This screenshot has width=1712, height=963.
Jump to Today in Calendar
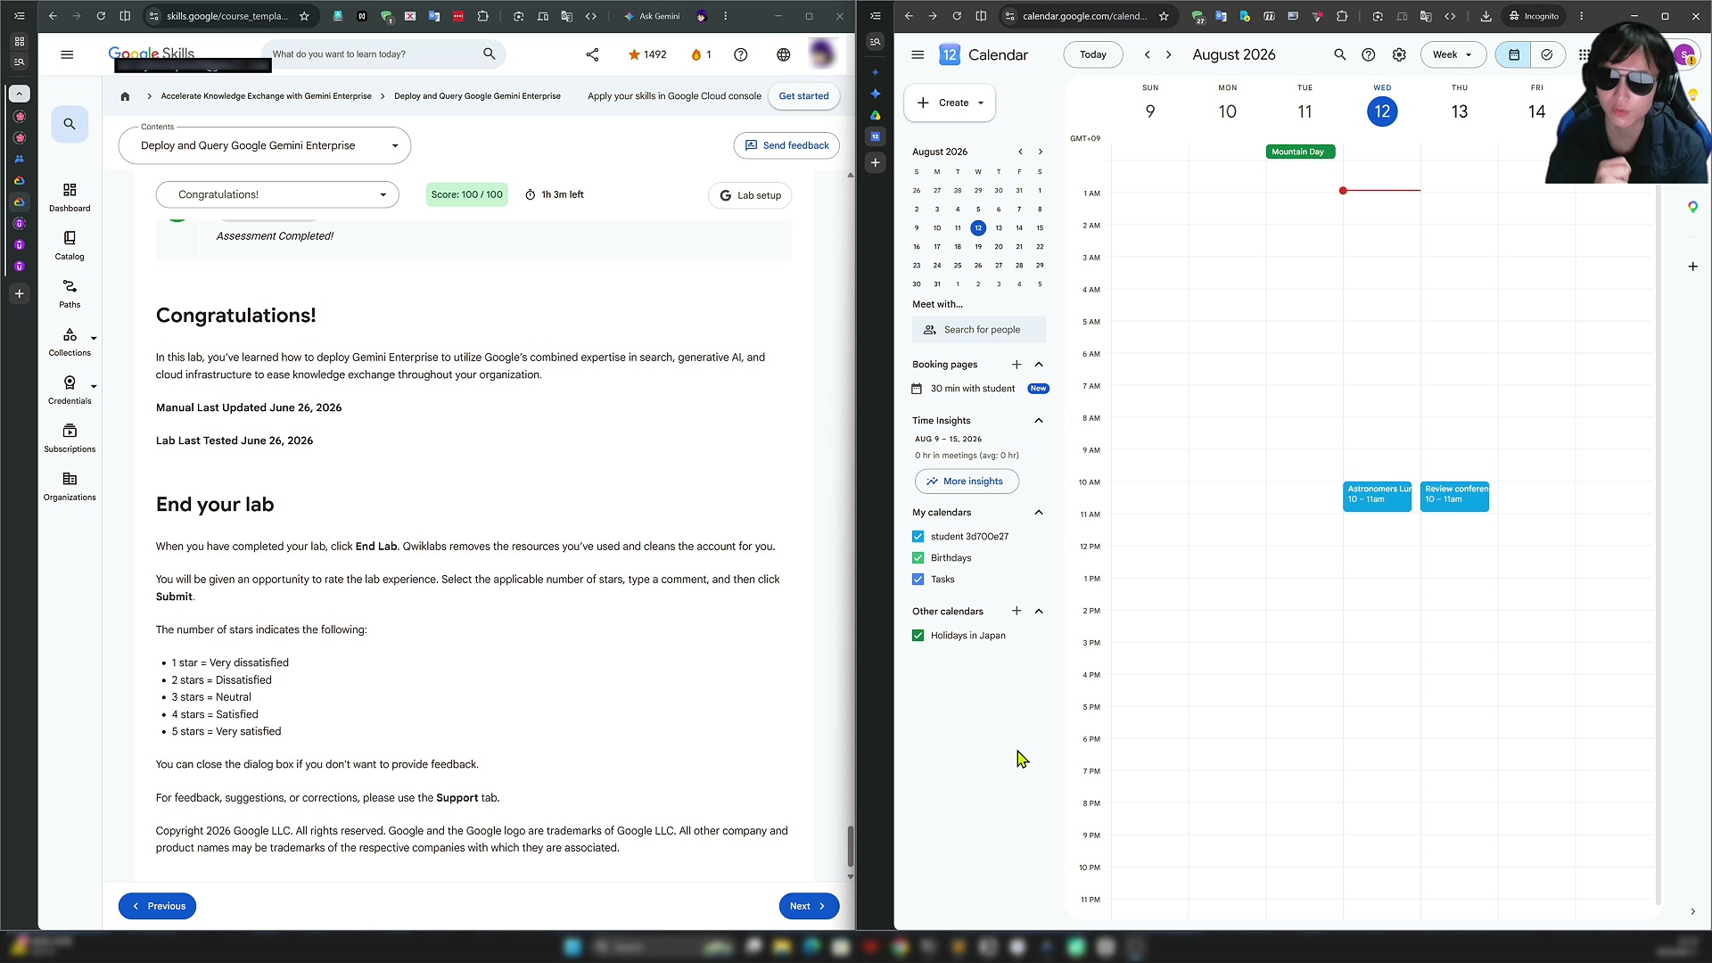click(x=1093, y=54)
